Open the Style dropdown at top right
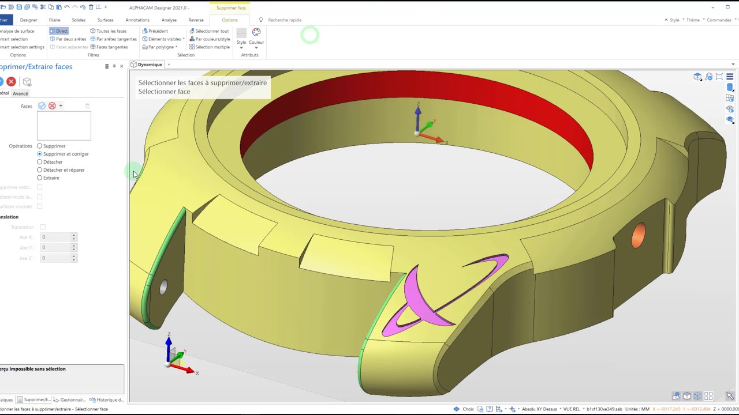The width and height of the screenshot is (739, 415). 673,20
